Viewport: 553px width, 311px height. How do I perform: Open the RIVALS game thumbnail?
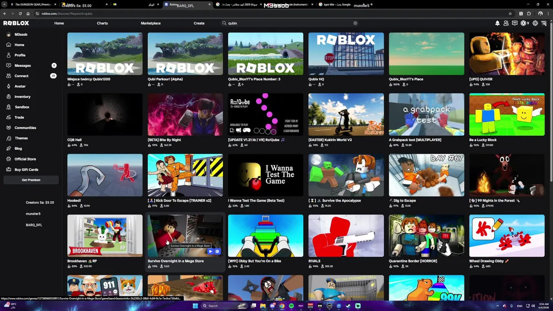coord(346,236)
